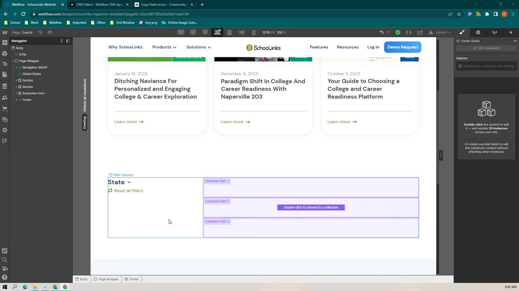Open the Symbols cube panel
The height and width of the screenshot is (291, 519).
[5, 53]
